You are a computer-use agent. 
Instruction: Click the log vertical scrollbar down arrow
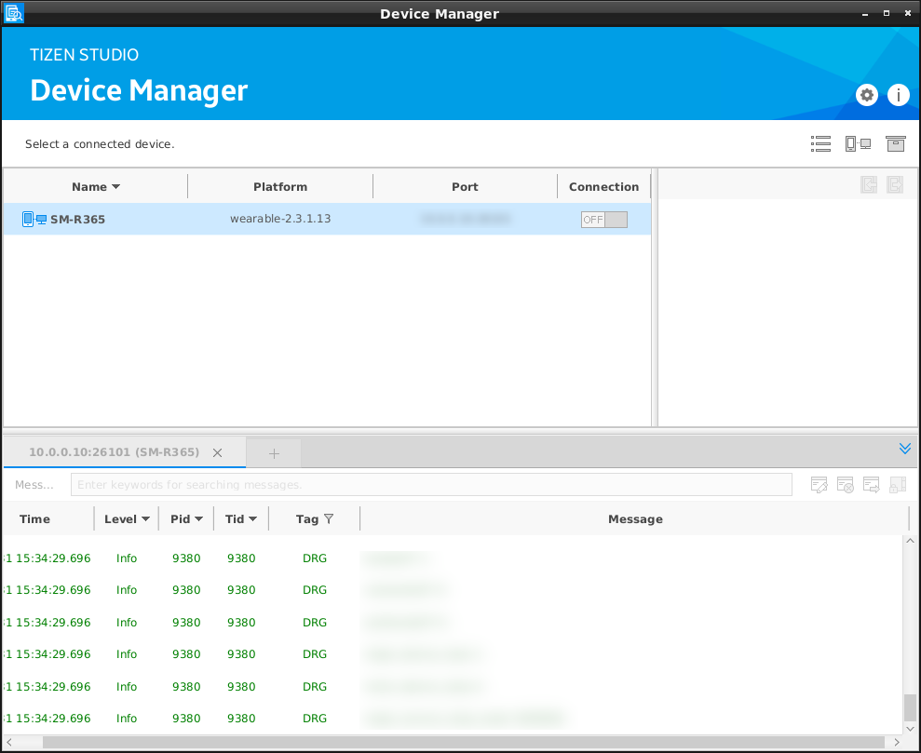coord(910,729)
